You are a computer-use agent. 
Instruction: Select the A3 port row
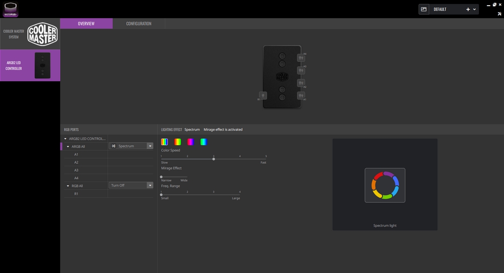pyautogui.click(x=109, y=170)
